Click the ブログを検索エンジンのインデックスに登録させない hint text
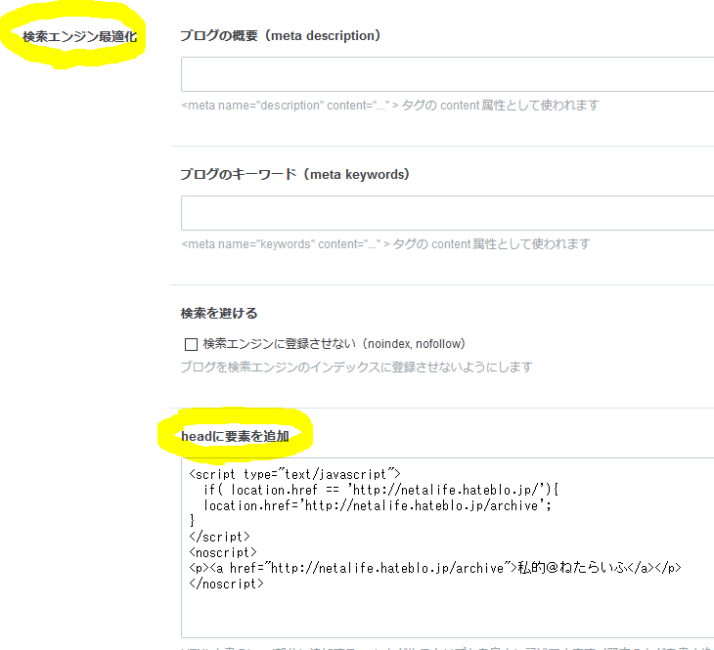Image resolution: width=714 pixels, height=650 pixels. click(357, 367)
